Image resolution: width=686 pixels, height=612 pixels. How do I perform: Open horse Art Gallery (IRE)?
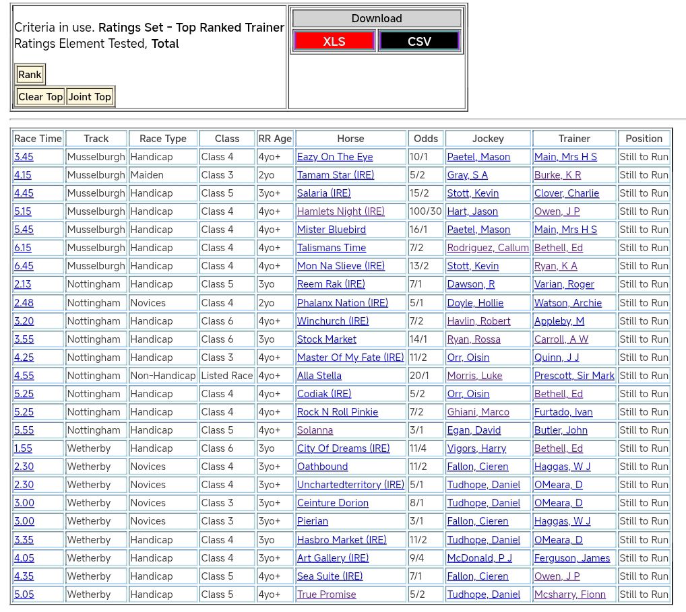(333, 558)
